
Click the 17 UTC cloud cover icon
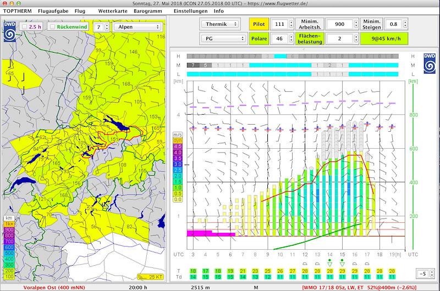(367, 264)
